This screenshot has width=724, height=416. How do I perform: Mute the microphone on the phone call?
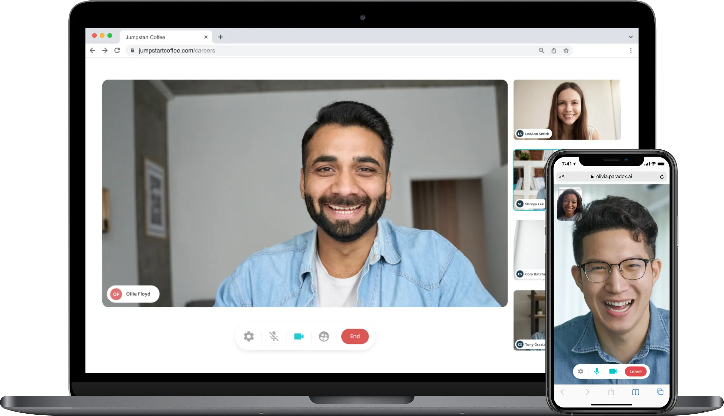[597, 371]
